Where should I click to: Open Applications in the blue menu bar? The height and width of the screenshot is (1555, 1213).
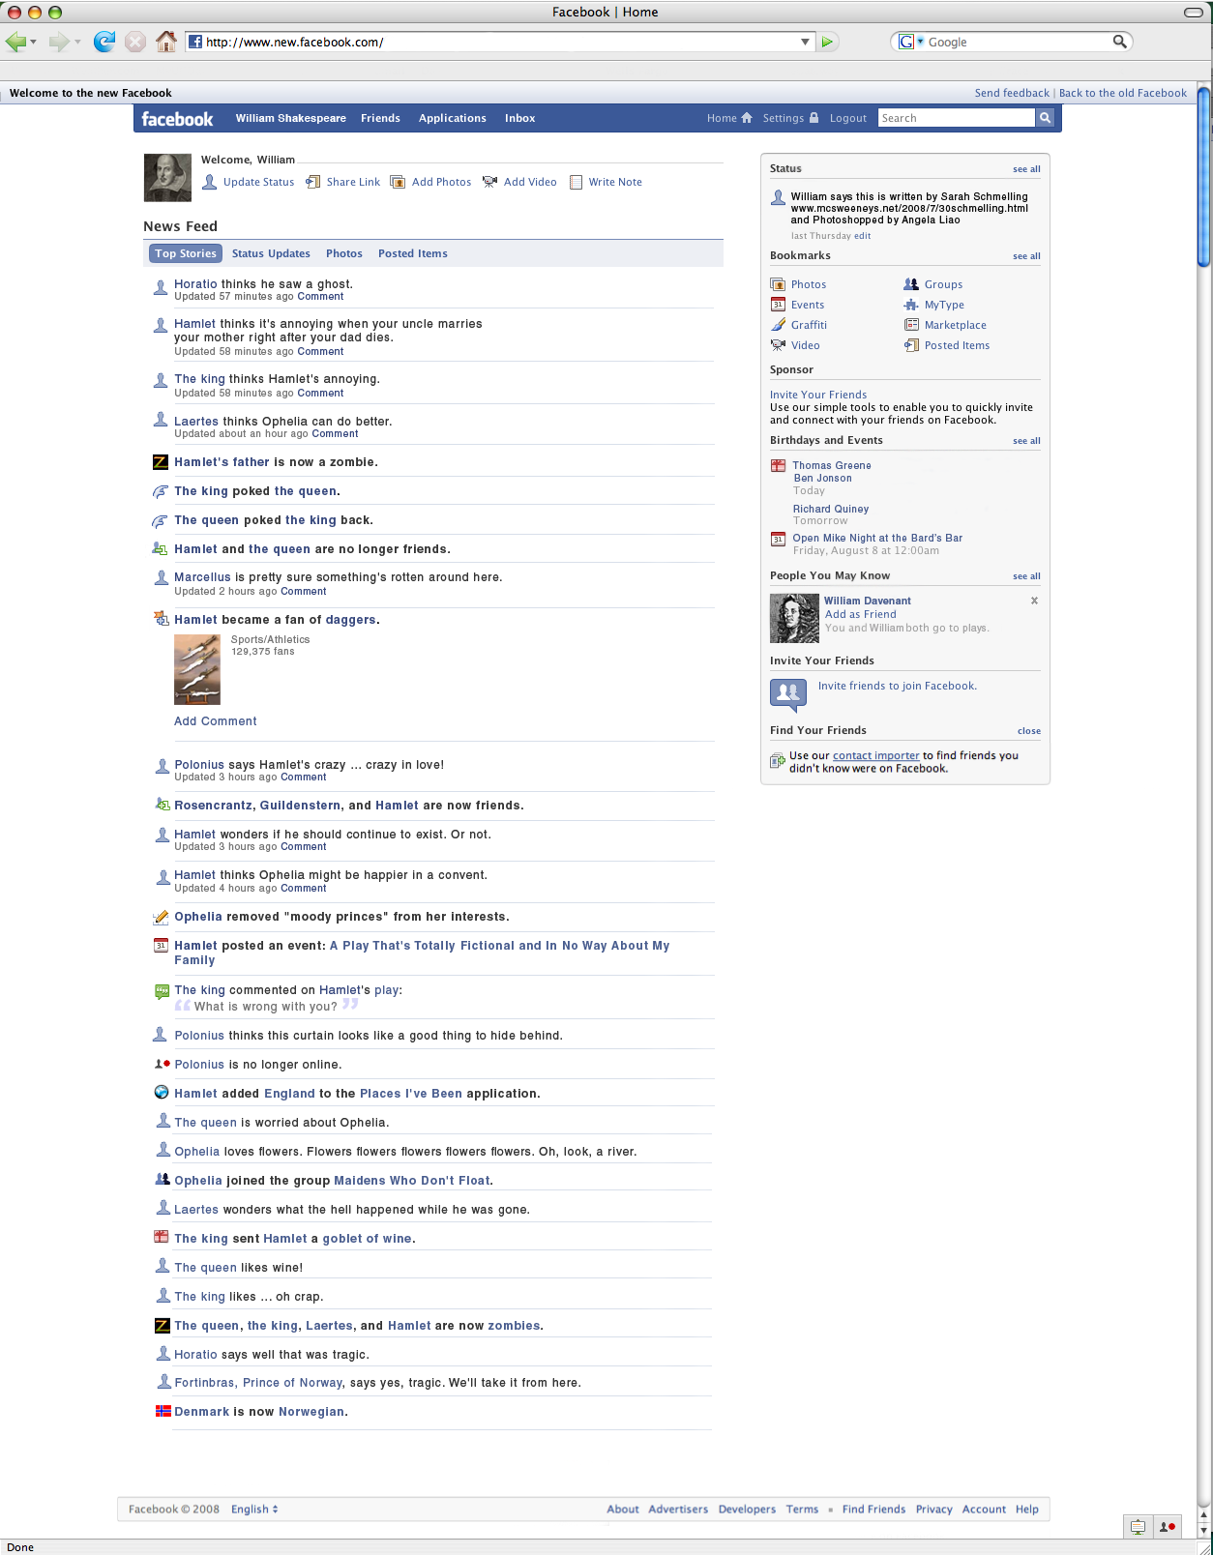pyautogui.click(x=453, y=118)
